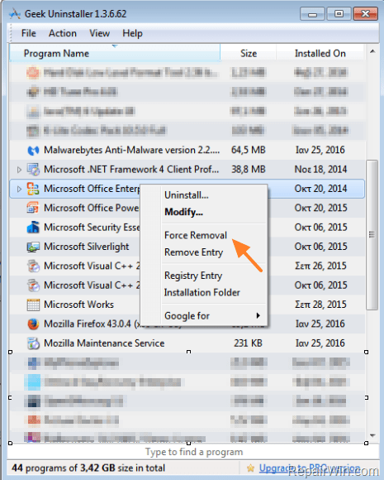This screenshot has width=384, height=480.
Task: Maximize the Geek Uninstaller window
Action: tap(339, 14)
